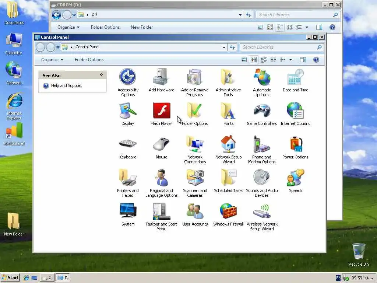Open Organize menu in Control Panel window
The height and width of the screenshot is (283, 377).
(x=52, y=60)
